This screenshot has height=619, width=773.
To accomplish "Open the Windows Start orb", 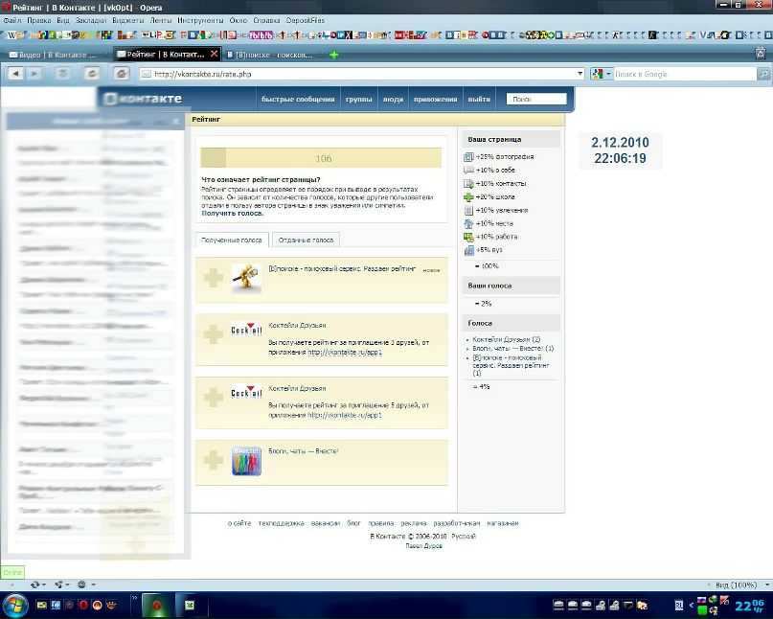I will [15, 606].
